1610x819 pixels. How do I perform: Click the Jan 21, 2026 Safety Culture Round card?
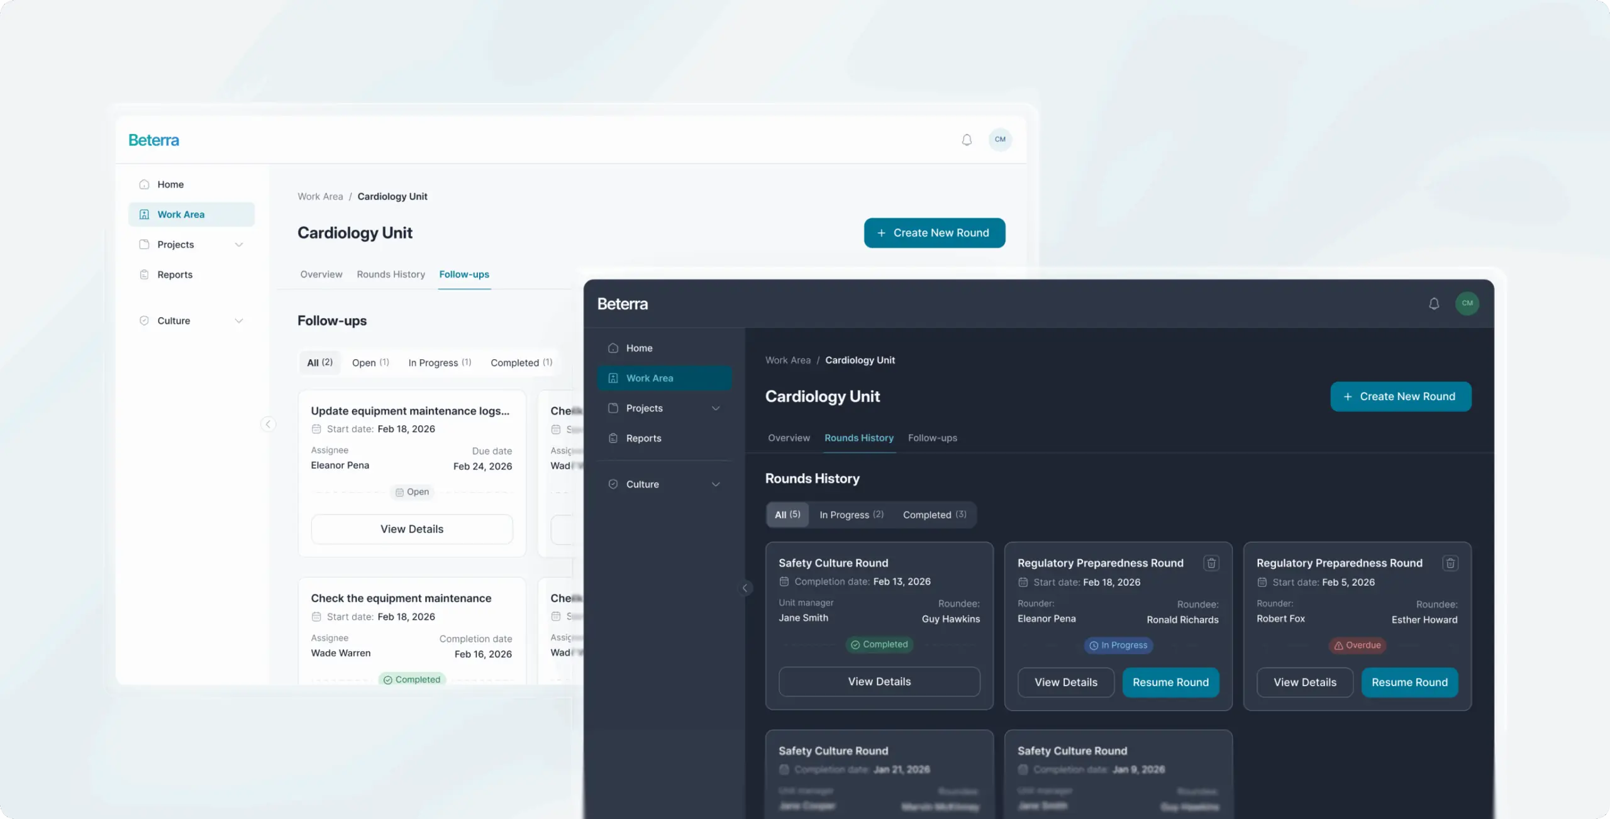pos(879,774)
